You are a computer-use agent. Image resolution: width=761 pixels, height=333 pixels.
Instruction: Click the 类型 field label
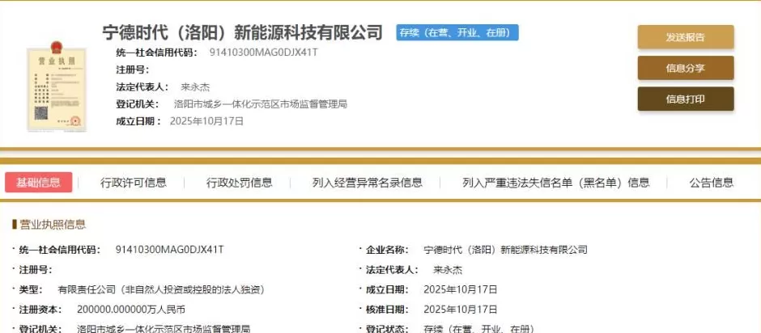31,290
